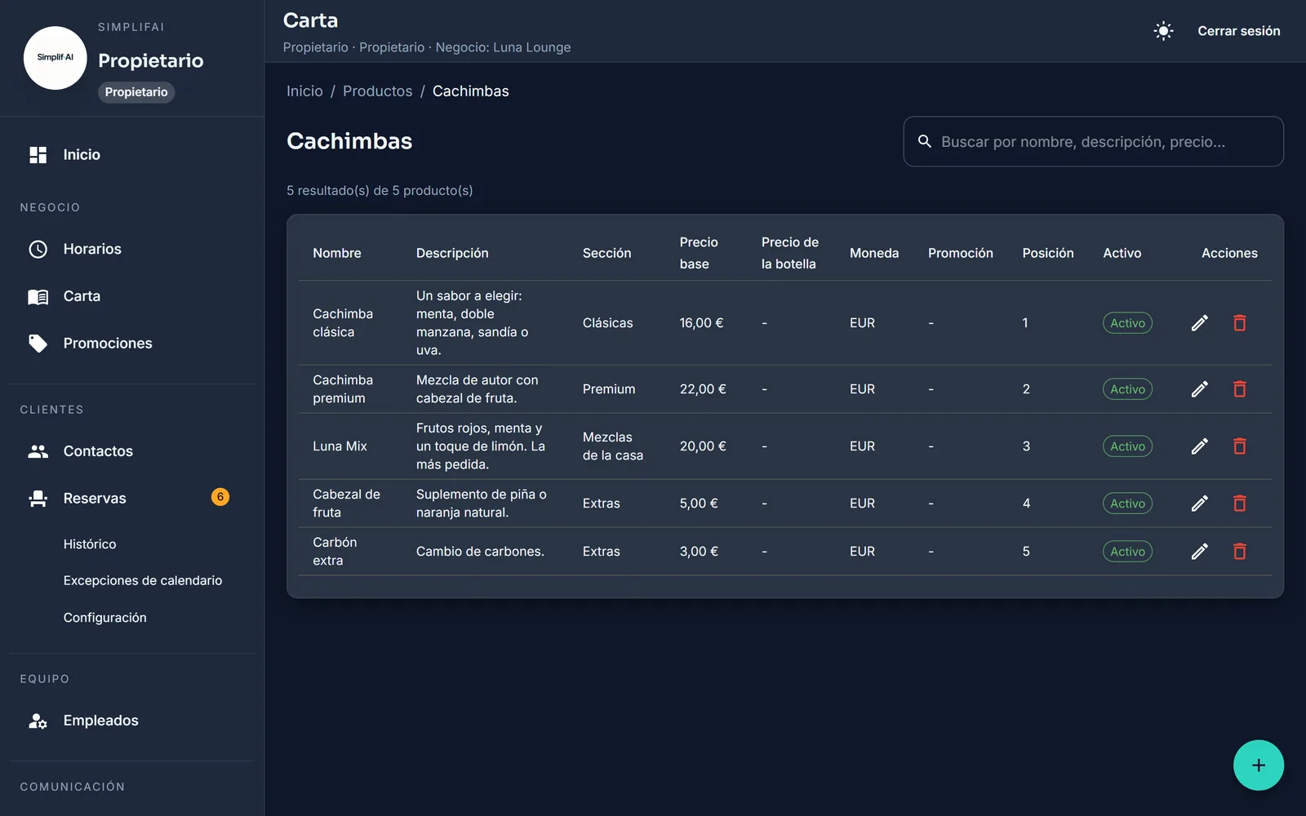Click the Reservas notification badge 6
This screenshot has width=1306, height=816.
220,497
